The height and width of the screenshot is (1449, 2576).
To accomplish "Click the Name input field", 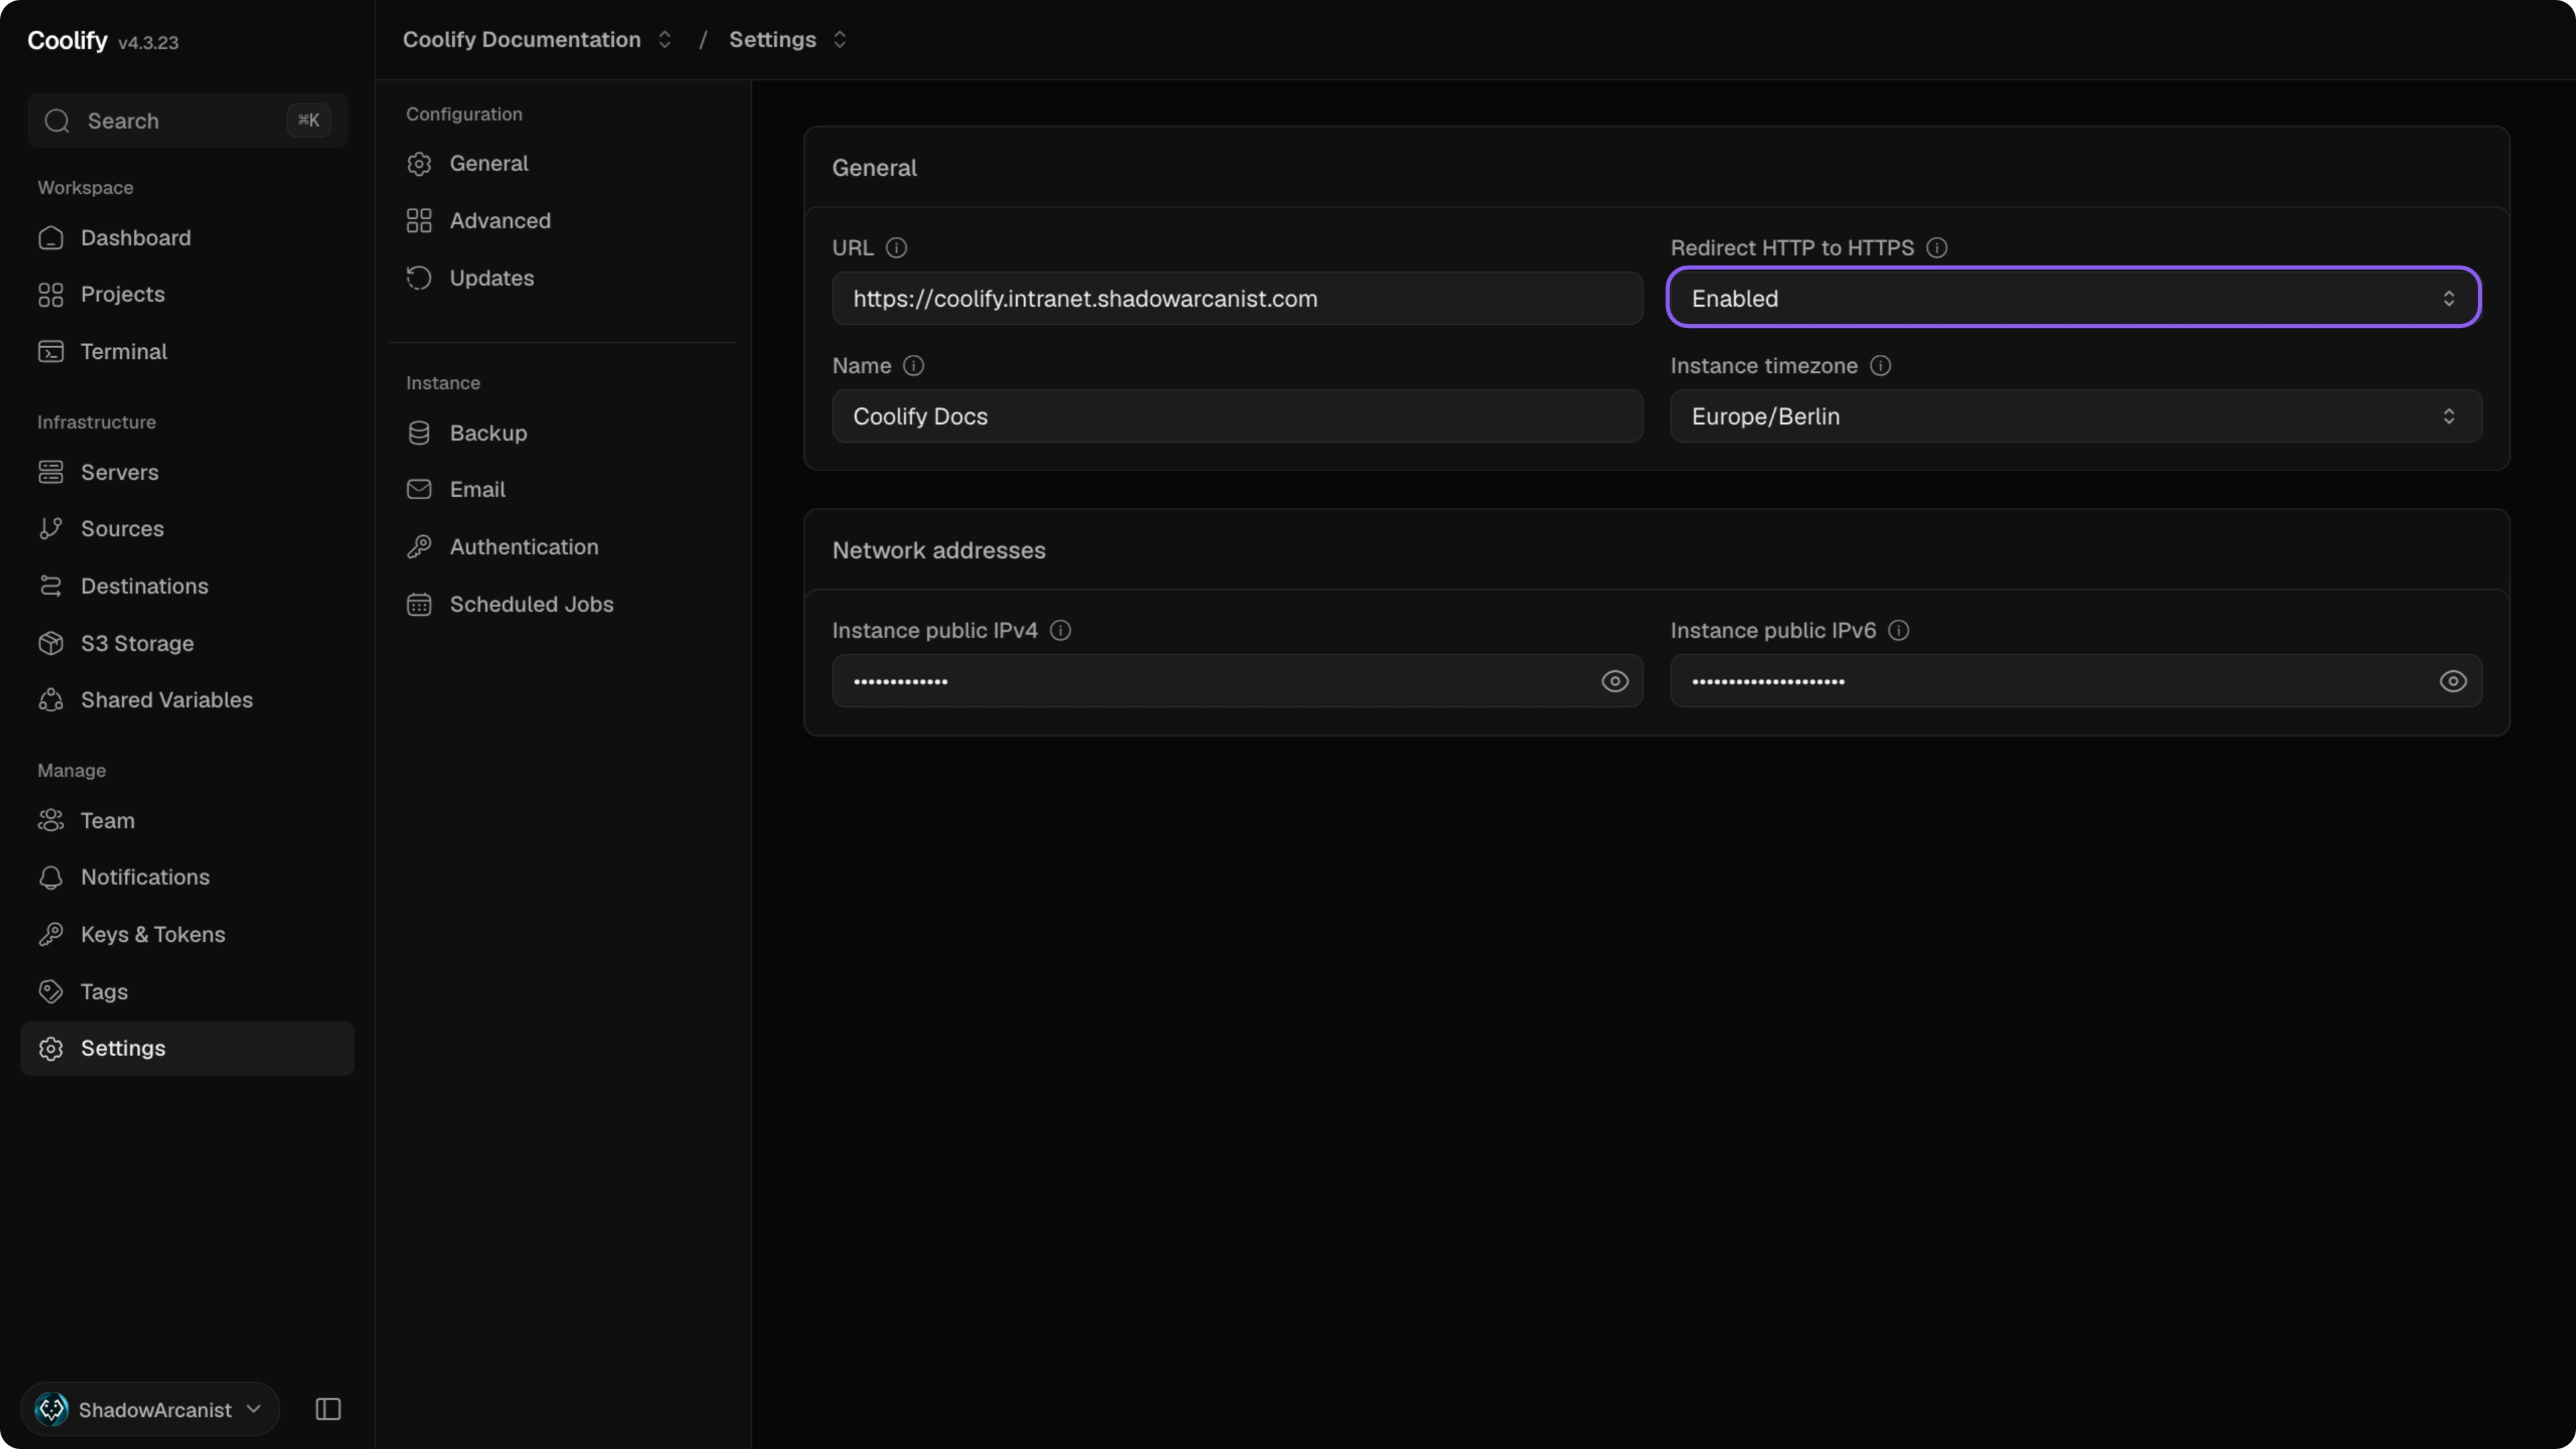I will coord(1237,416).
